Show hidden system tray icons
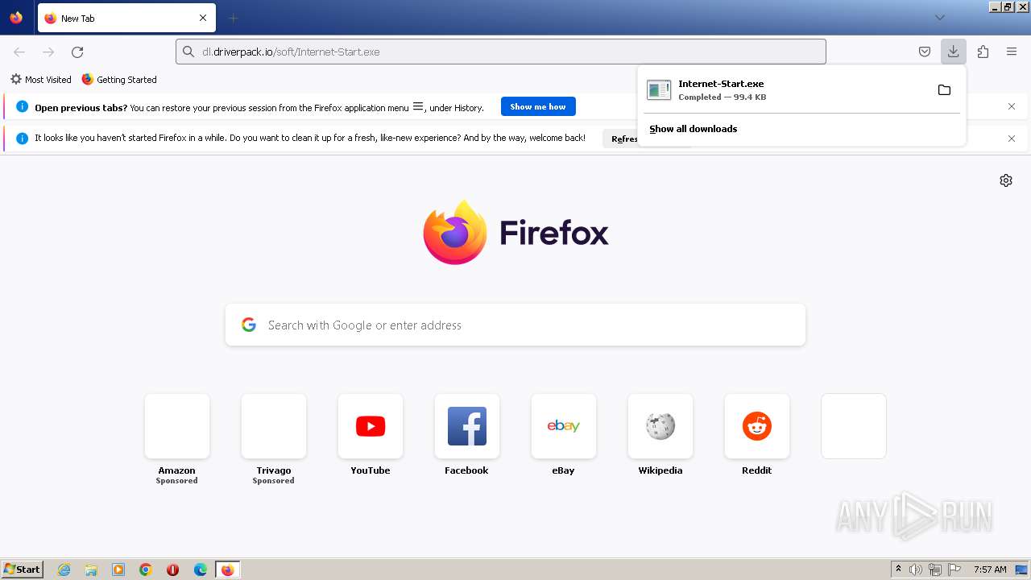Screen dimensions: 1031x580 point(898,570)
